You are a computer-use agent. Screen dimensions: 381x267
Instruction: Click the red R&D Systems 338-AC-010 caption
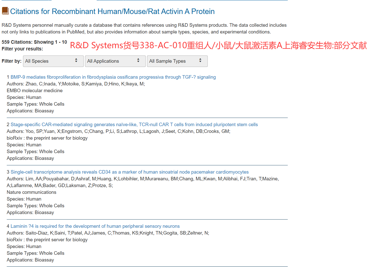click(218, 45)
